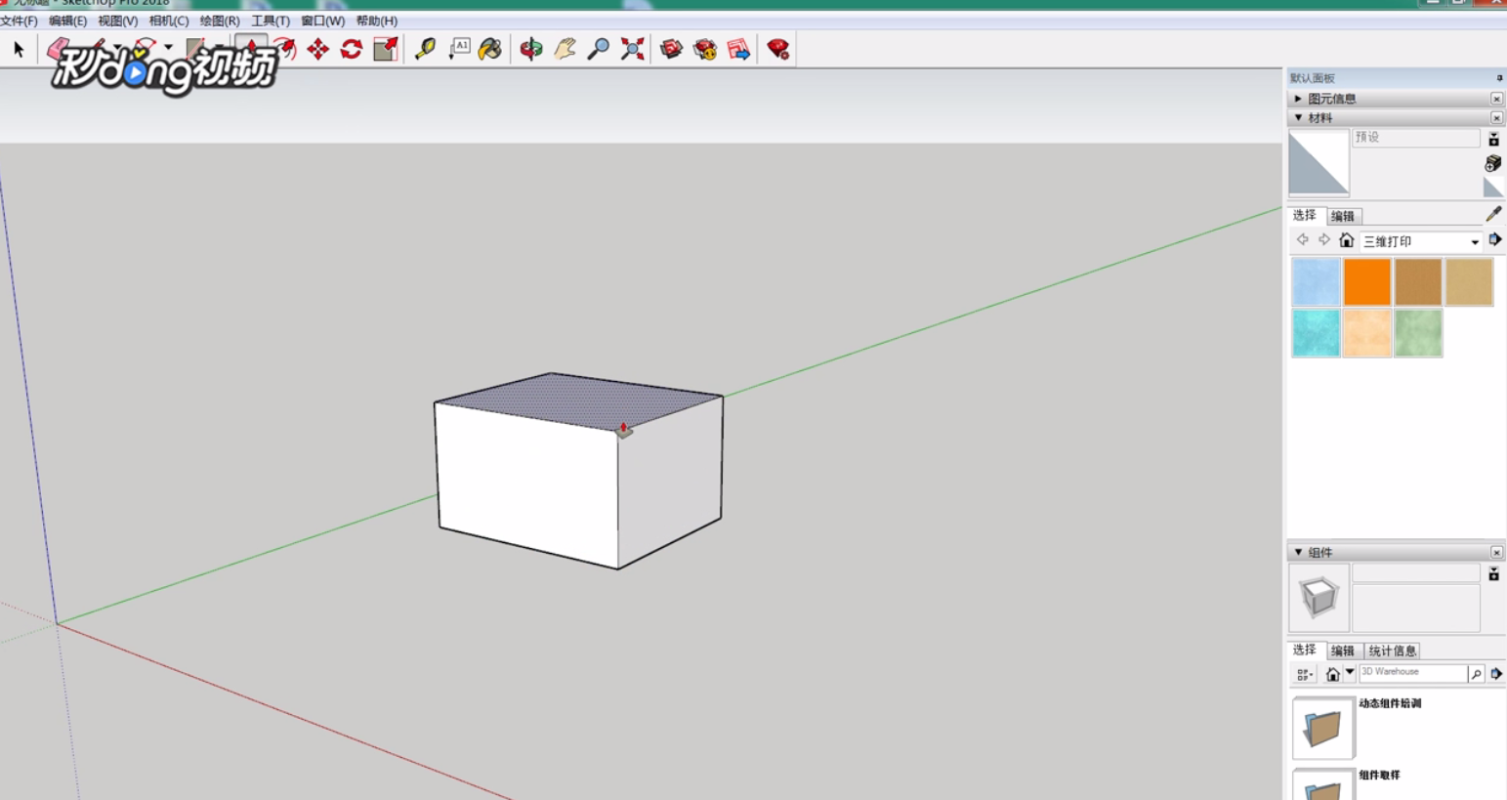
Task: Open the 三维打印 materials collection dropdown
Action: click(x=1475, y=241)
